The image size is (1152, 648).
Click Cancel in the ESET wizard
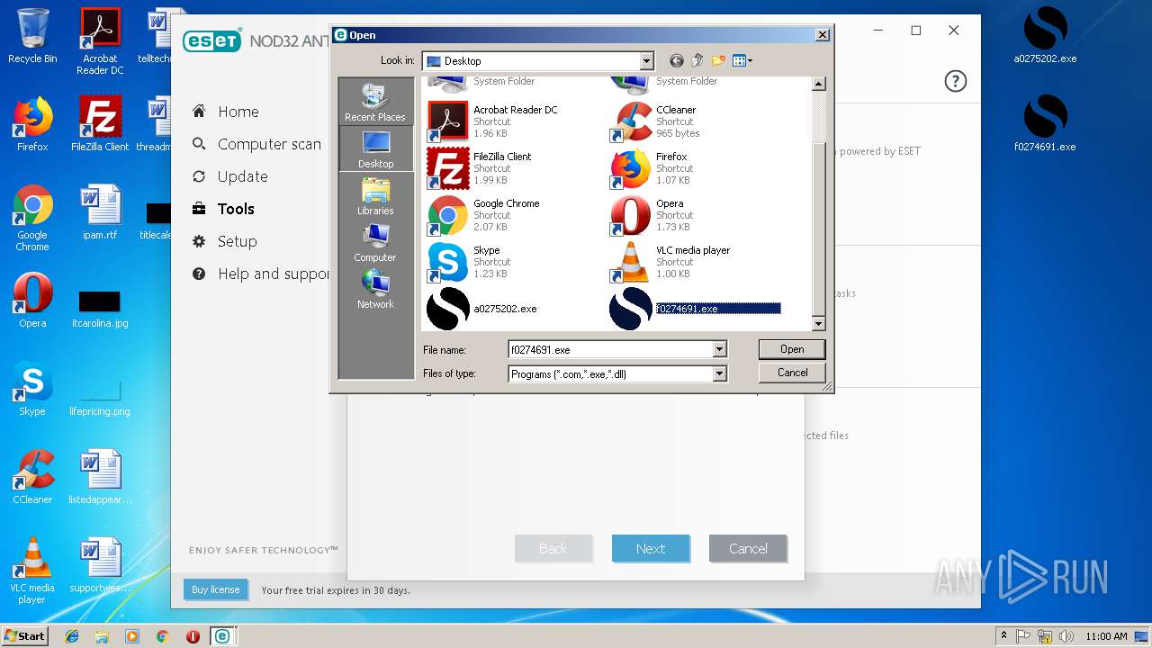pos(748,548)
